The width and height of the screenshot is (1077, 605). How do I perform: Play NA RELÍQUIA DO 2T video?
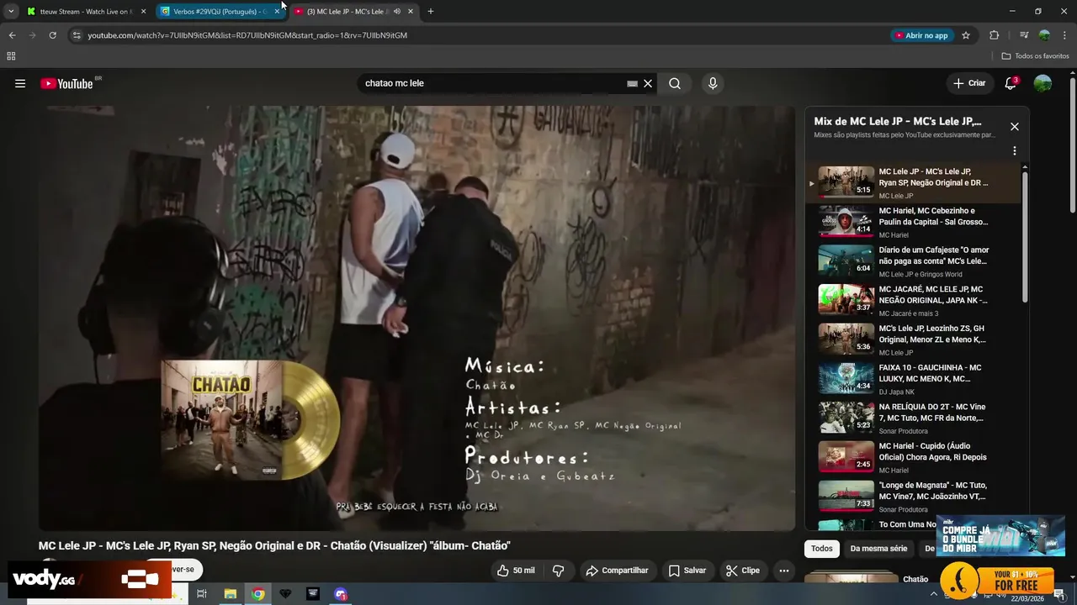click(x=913, y=418)
